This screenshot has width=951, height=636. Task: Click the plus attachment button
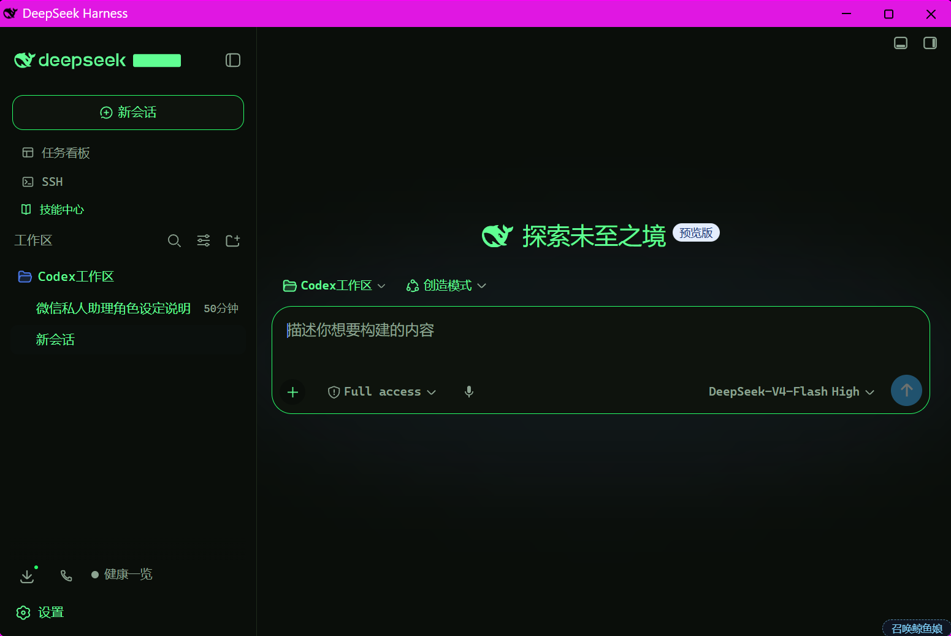coord(292,392)
